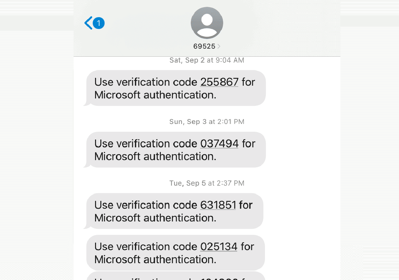Tap "Microsoft authentication." in the 631851 message

coord(155,218)
